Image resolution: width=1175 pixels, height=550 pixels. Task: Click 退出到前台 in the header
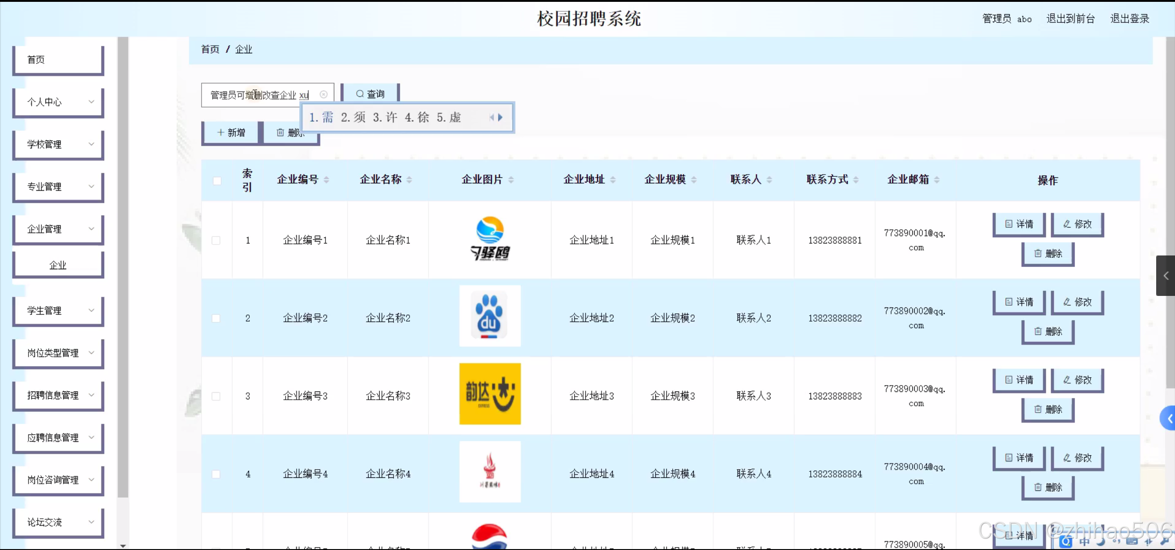1070,19
